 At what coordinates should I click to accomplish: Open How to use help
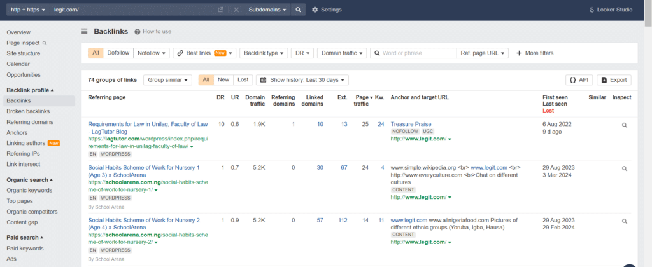153,32
